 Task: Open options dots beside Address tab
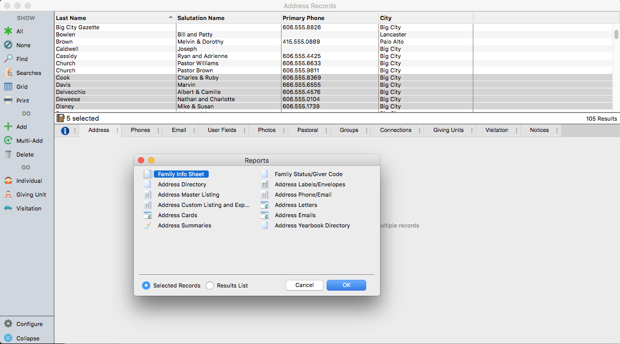(117, 131)
